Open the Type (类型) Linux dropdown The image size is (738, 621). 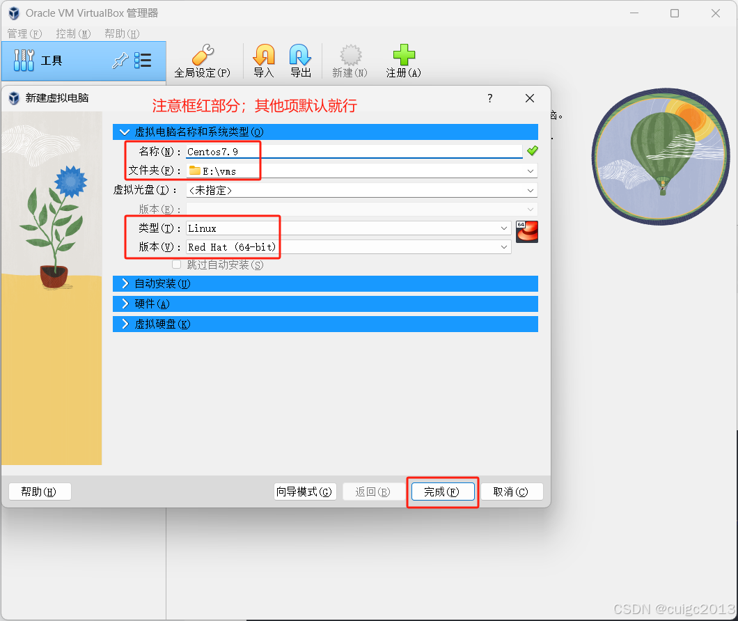click(504, 228)
